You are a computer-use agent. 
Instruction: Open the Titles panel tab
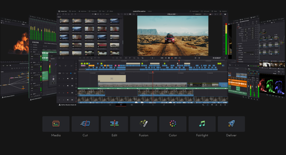[x=102, y=11]
